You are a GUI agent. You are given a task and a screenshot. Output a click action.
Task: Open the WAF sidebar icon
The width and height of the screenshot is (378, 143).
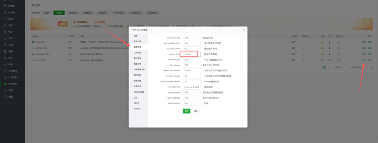point(5,32)
